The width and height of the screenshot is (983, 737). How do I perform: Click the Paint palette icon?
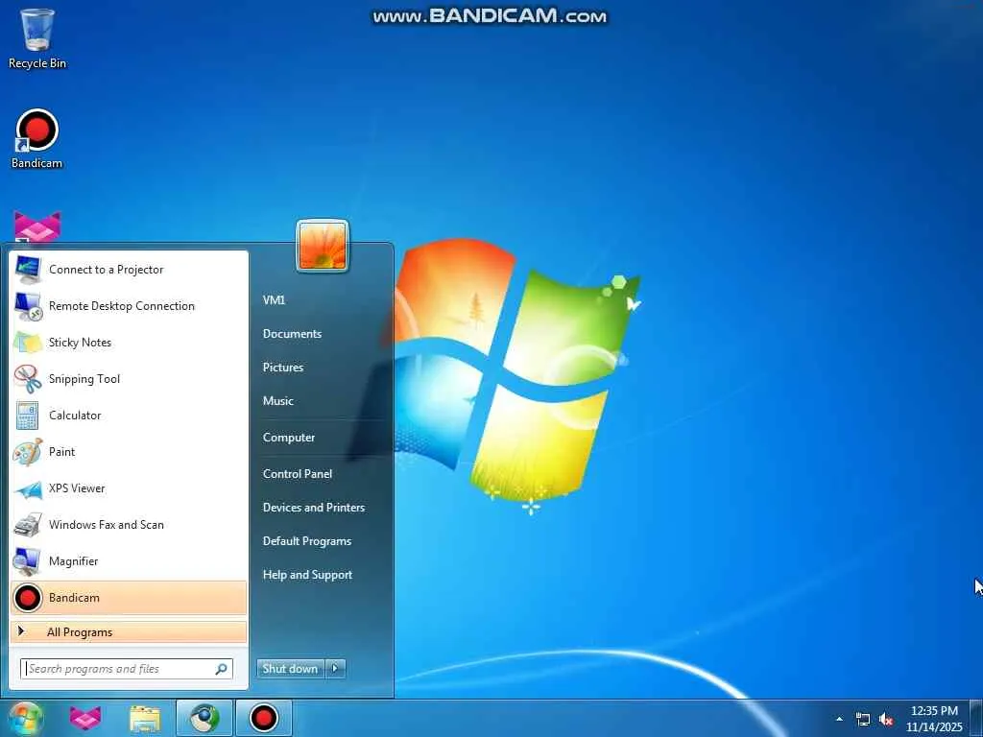[28, 452]
